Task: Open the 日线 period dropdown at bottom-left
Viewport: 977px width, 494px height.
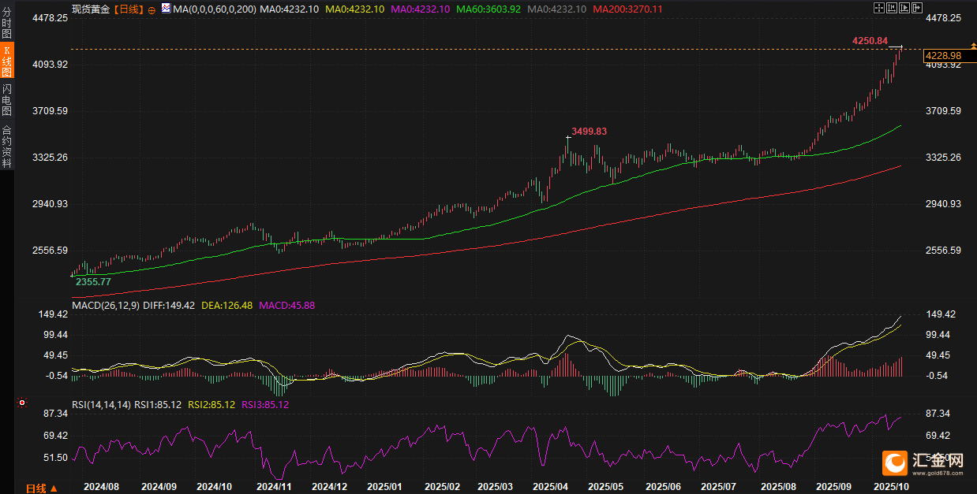Action: (41, 488)
